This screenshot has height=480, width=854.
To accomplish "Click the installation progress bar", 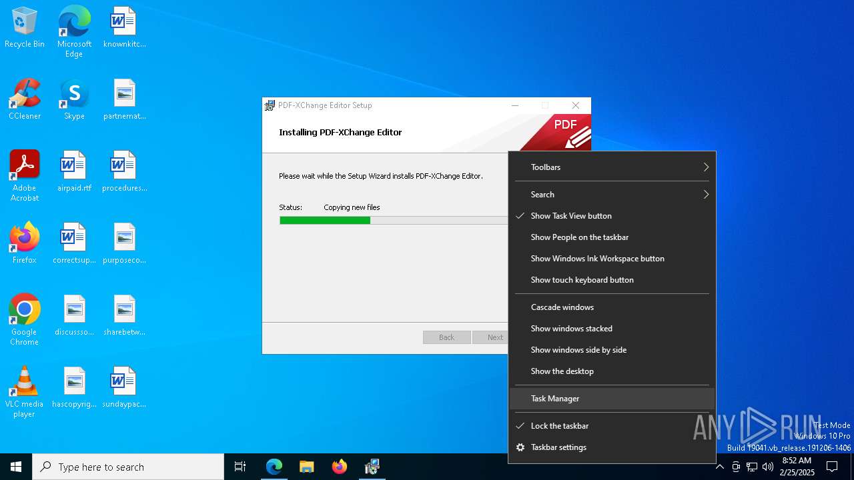I will (394, 220).
